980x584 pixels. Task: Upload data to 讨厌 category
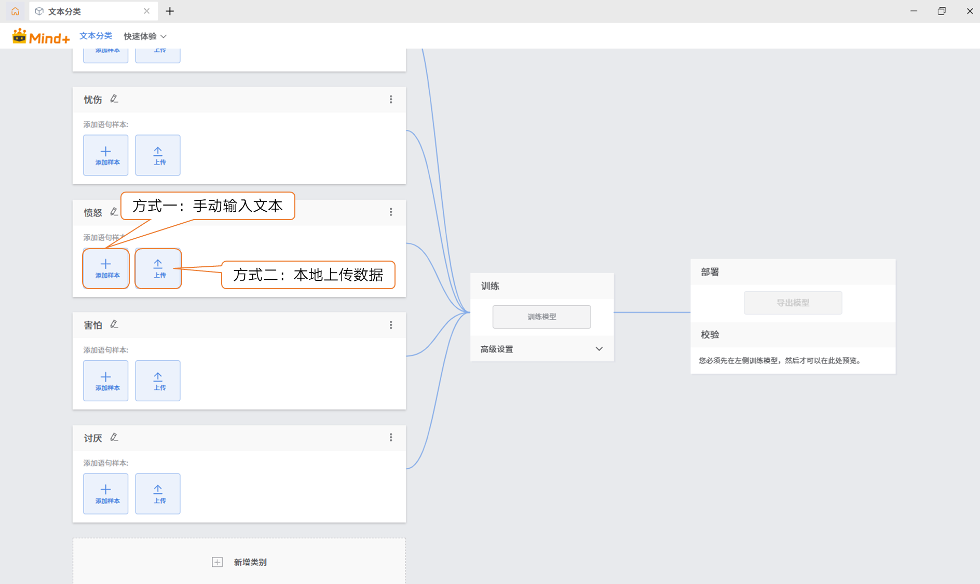[158, 494]
